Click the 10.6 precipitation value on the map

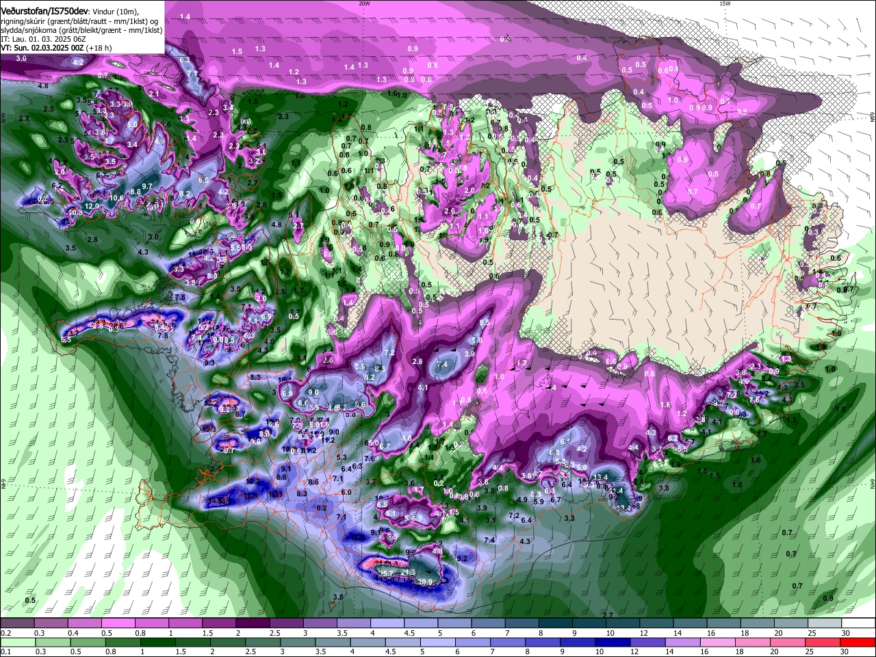tap(116, 198)
